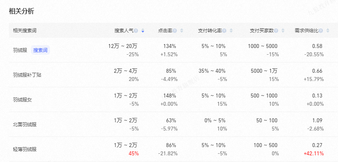Select the 羽绒服女 keyword
This screenshot has width=338, height=162.
coord(22,99)
